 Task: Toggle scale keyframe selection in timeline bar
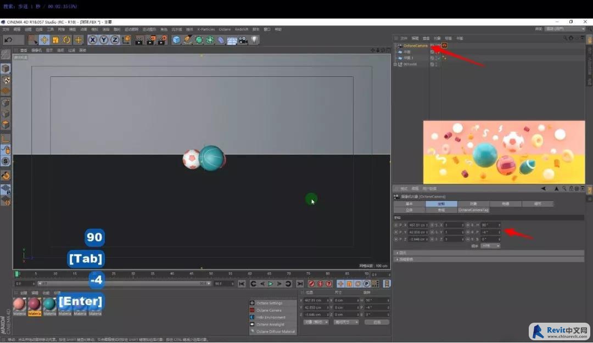[x=349, y=284]
